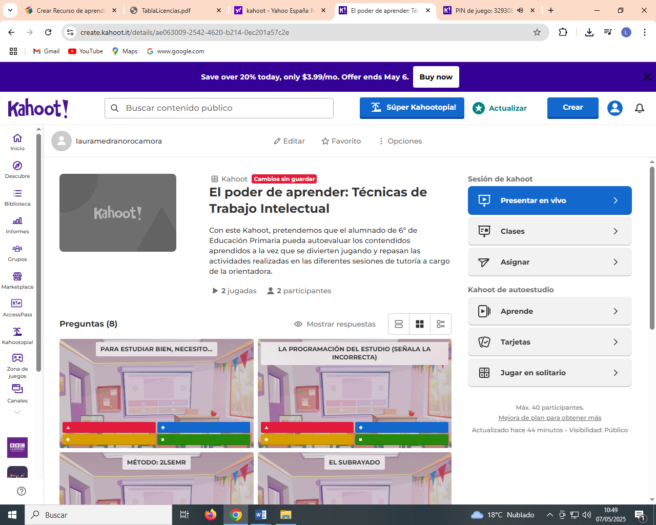The image size is (656, 525).
Task: Open lauramedranorocamora profile
Action: [x=107, y=141]
